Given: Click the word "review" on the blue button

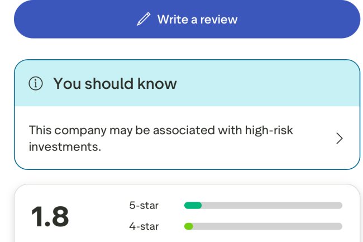Looking at the screenshot, I should pos(219,20).
